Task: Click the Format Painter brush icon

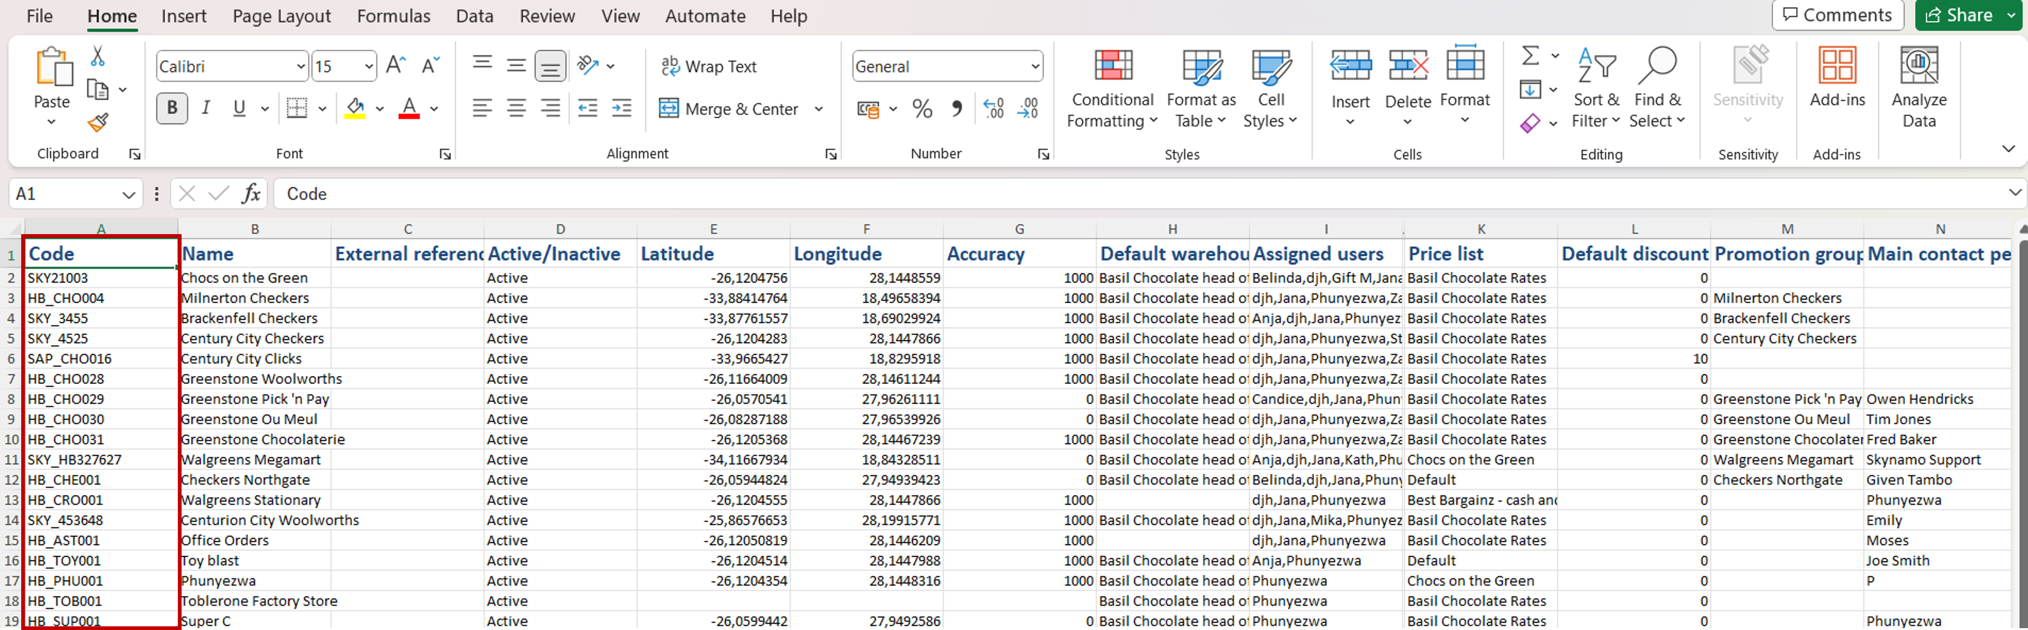Action: point(98,123)
